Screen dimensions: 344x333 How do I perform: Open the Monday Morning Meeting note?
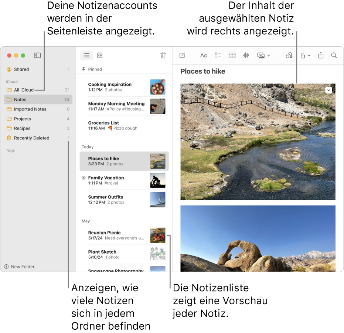[124, 106]
